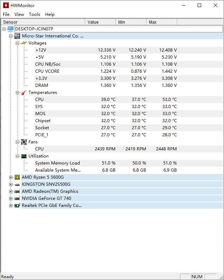
Task: Click the Max column header
Action: (x=162, y=22)
